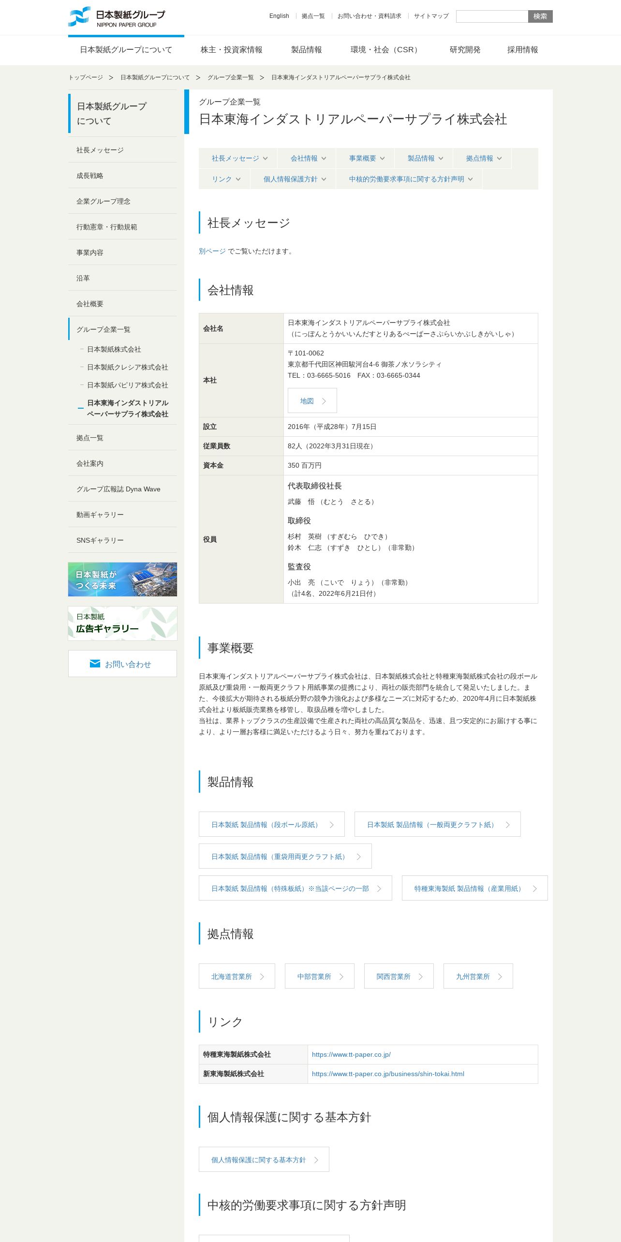Open 中部営業所 location button
The width and height of the screenshot is (621, 1242).
(x=320, y=976)
